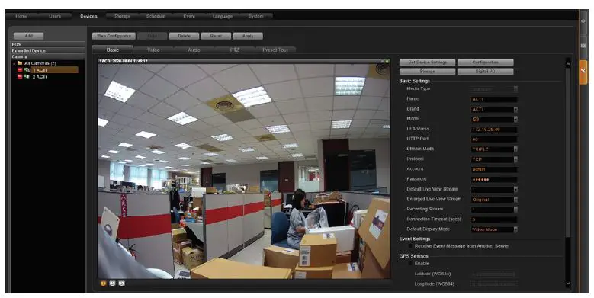Click the Connection Timeout field
Screen dimensions: 594x298
[x=494, y=219]
